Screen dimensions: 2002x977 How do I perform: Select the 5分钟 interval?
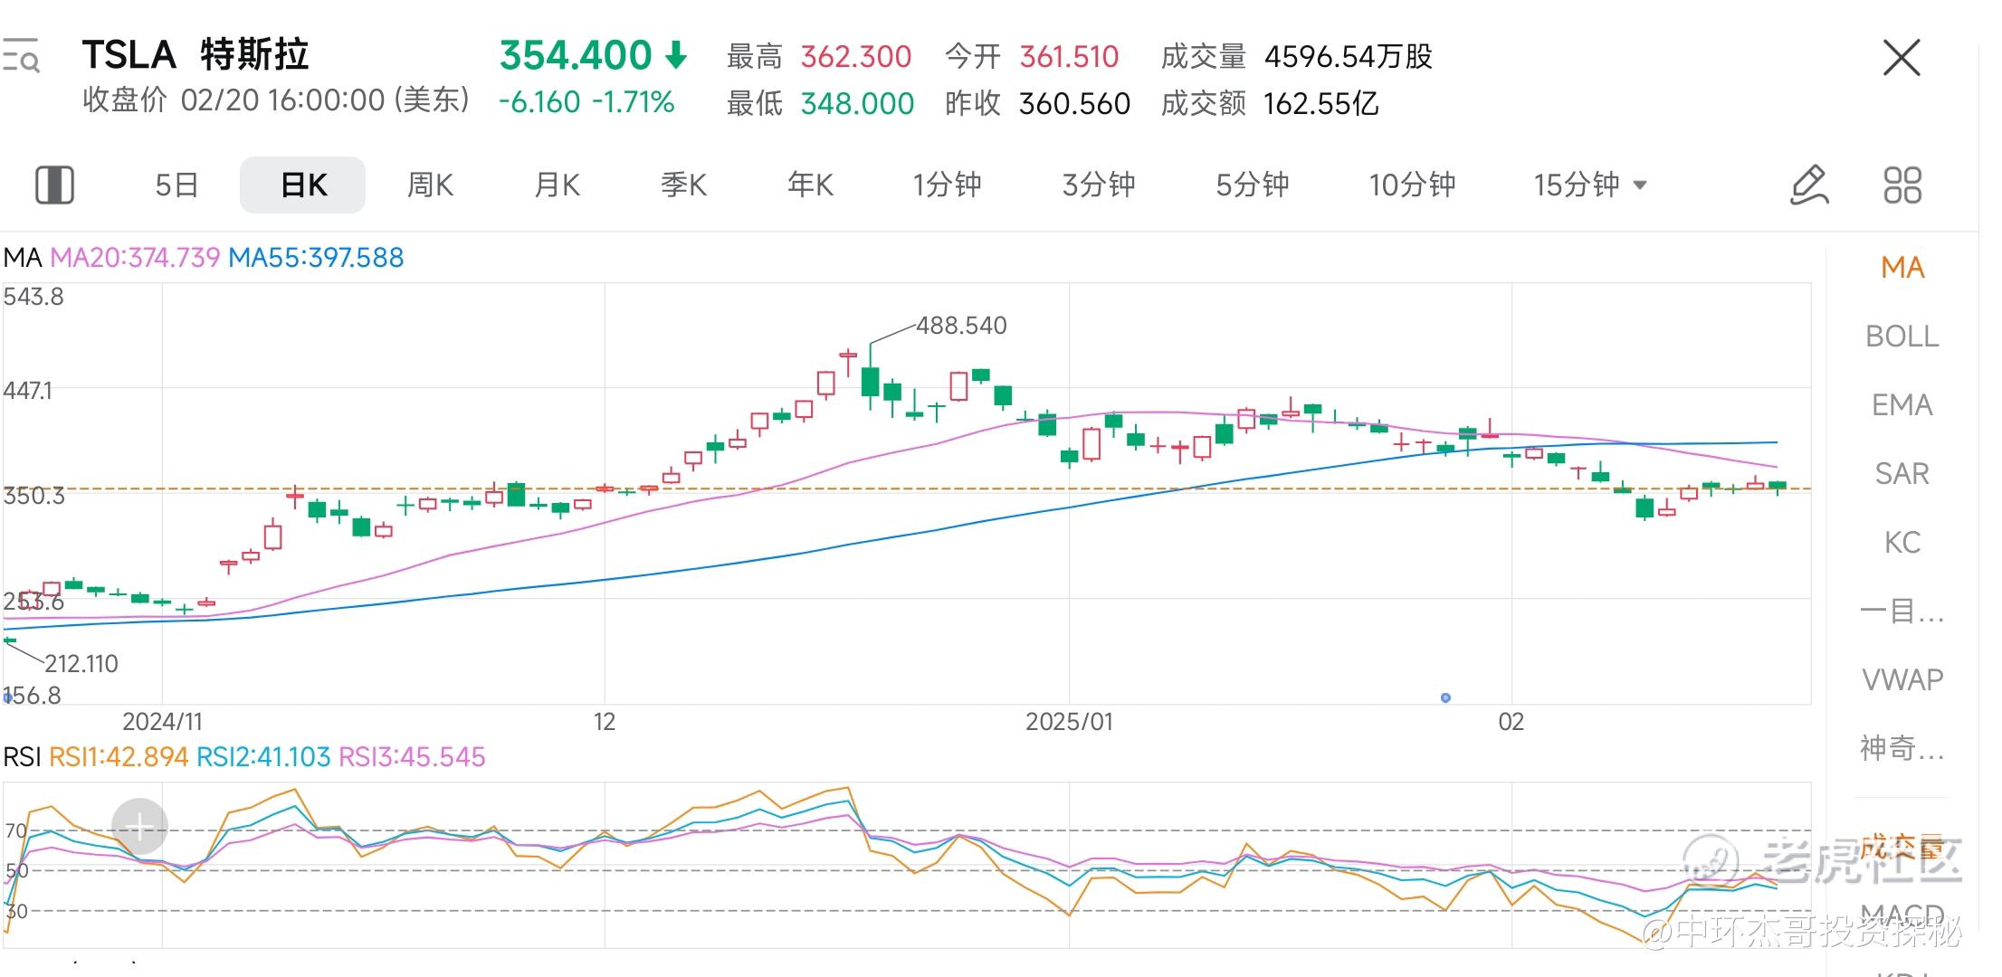click(1253, 185)
